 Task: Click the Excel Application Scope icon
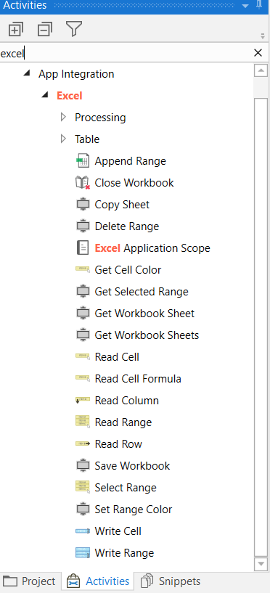click(83, 248)
